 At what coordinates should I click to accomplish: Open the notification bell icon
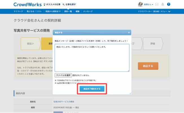[163, 5]
